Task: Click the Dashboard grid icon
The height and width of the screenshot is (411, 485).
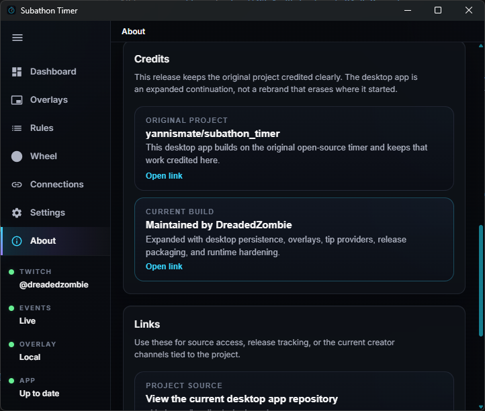Action: (x=17, y=72)
